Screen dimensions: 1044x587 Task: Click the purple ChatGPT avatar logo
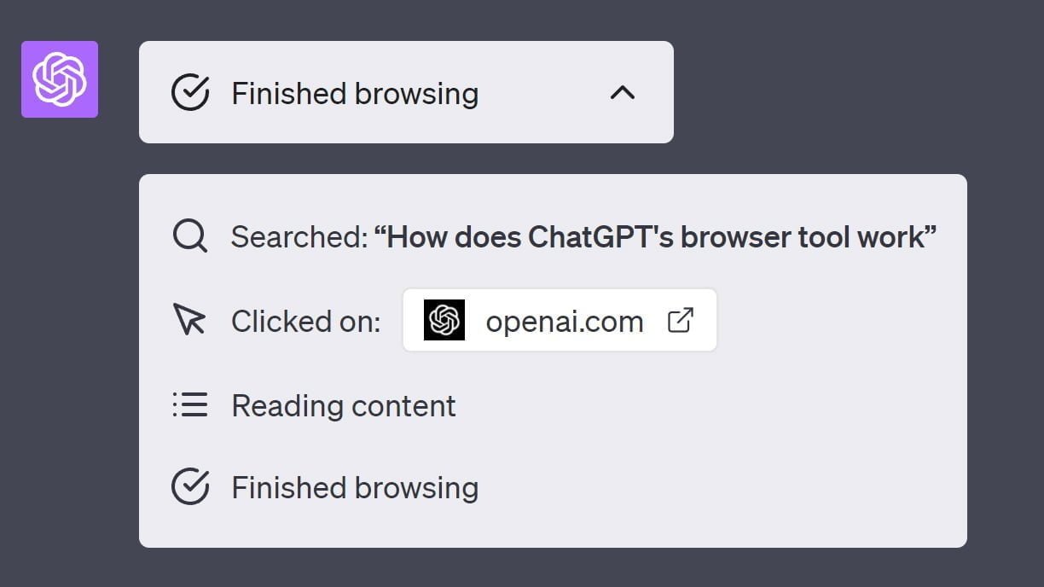coord(60,79)
